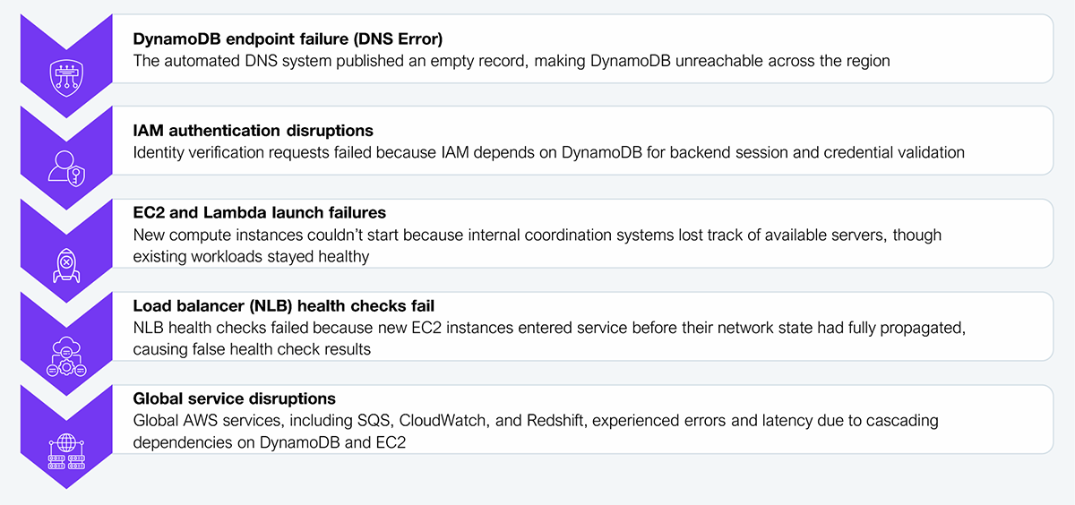Select the IAM authentication disruptions heading
Image resolution: width=1075 pixels, height=505 pixels.
253,131
